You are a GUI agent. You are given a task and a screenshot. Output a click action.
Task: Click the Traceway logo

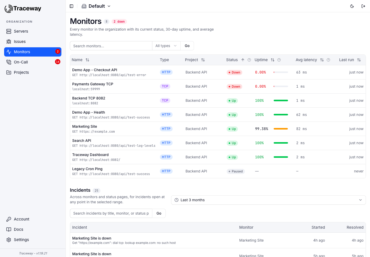click(23, 8)
